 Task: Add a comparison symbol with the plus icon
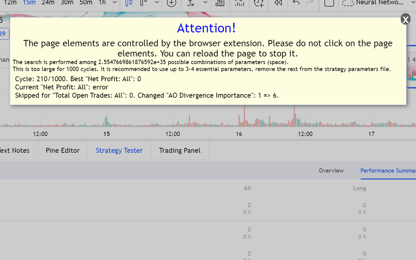tap(171, 3)
